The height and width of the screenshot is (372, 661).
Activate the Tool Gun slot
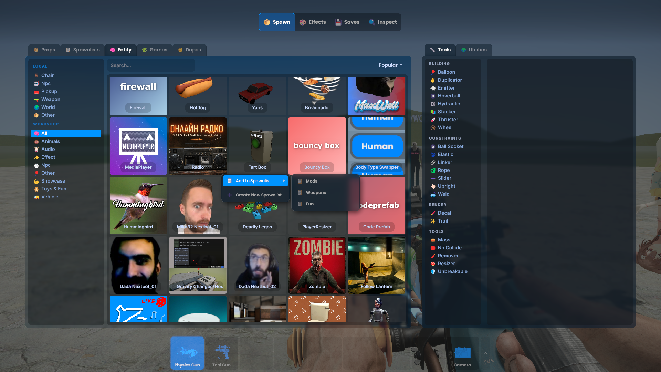pos(221,353)
